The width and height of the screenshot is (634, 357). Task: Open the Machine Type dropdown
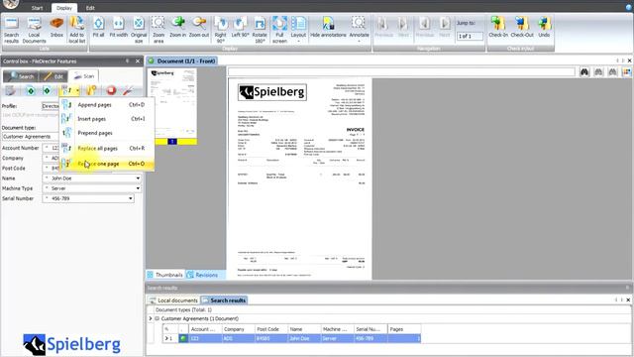(138, 188)
